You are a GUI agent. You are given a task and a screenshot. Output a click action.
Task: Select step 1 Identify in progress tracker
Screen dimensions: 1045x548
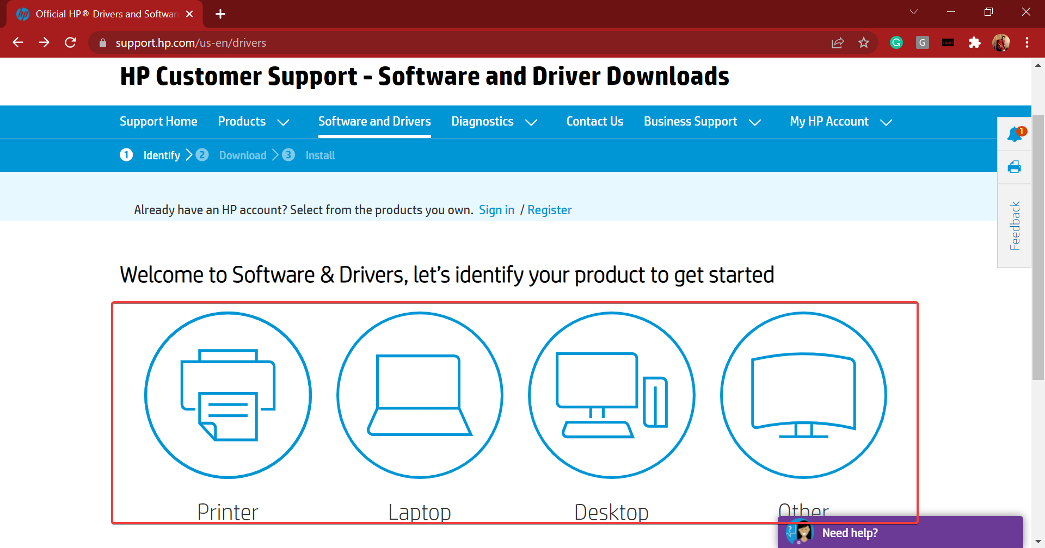[161, 155]
